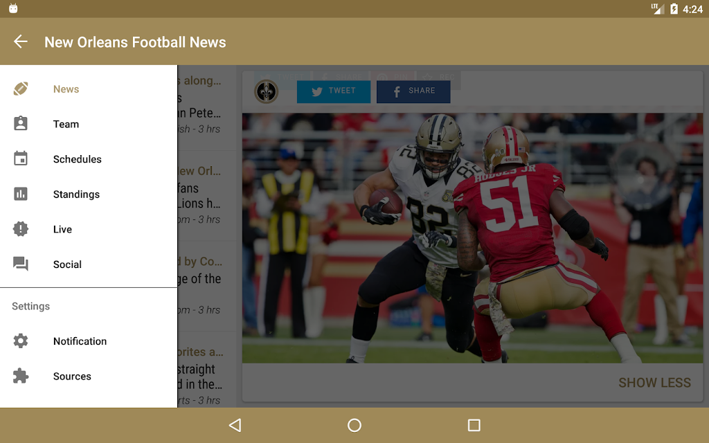709x443 pixels.
Task: Tap the Social chat bubbles icon
Action: tap(20, 264)
